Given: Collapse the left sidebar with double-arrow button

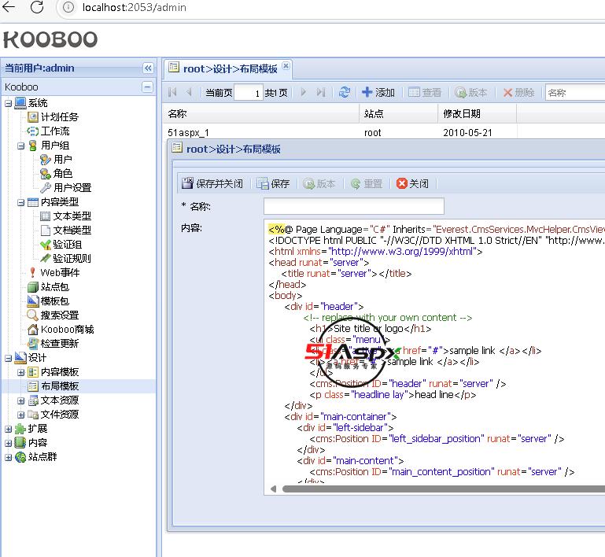Looking at the screenshot, I should point(147,68).
